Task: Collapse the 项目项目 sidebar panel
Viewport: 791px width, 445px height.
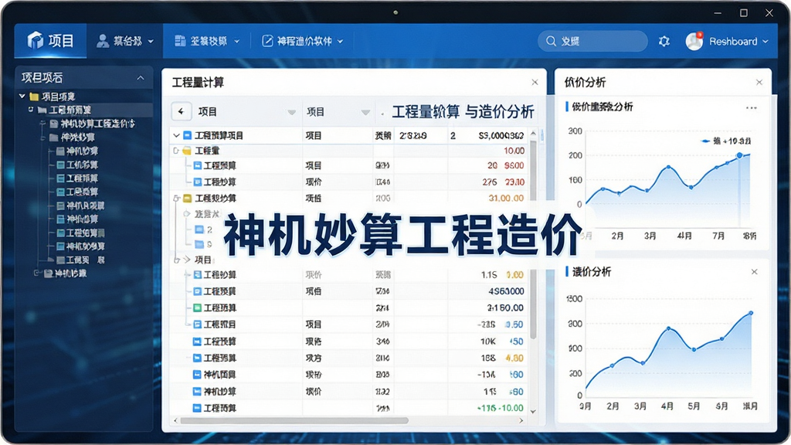Action: 141,78
